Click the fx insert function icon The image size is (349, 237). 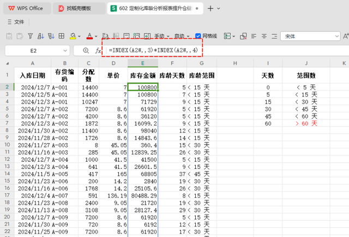(98, 51)
